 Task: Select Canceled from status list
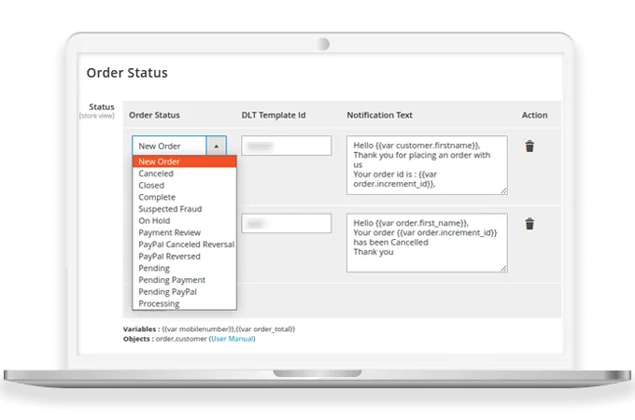click(x=184, y=174)
